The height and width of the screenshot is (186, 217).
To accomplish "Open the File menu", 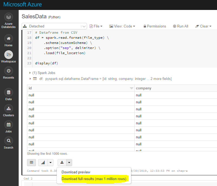I will (x=96, y=26).
